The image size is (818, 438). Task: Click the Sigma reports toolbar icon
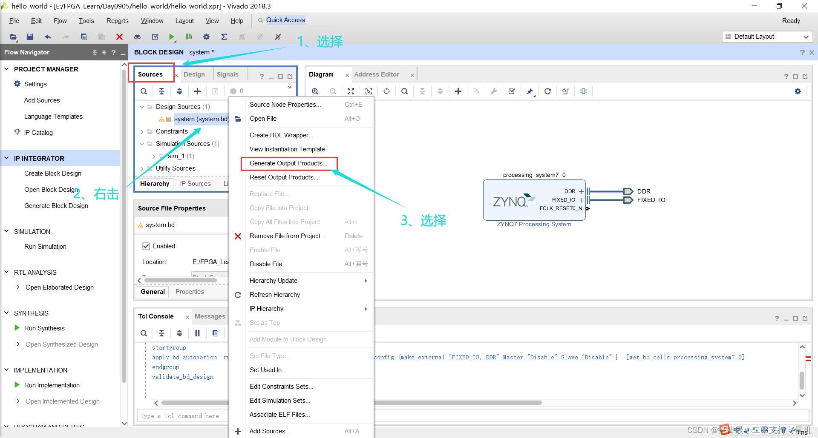click(x=224, y=37)
